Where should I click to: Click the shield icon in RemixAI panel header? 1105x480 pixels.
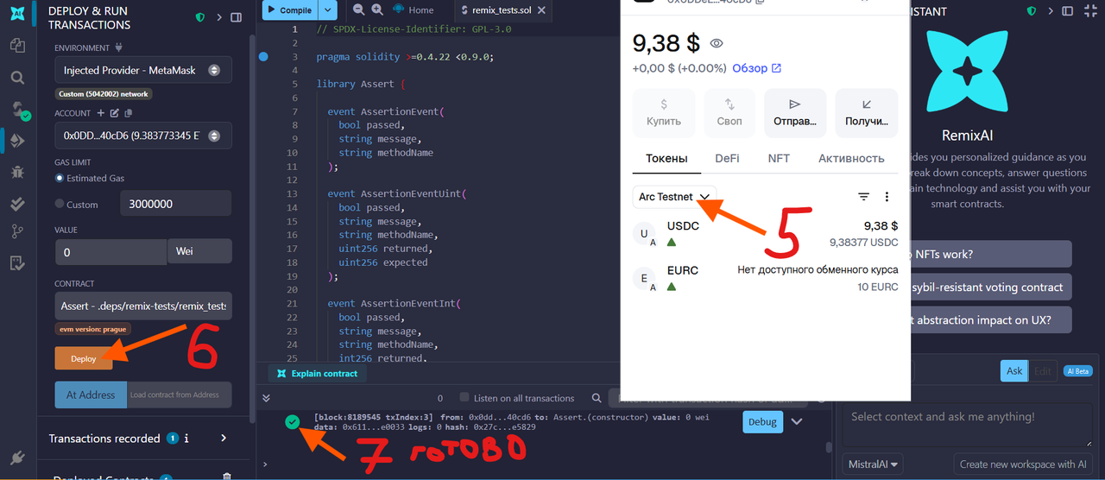tap(1031, 12)
